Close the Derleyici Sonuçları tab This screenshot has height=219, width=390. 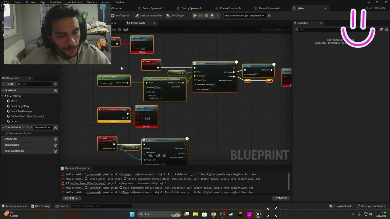89,168
